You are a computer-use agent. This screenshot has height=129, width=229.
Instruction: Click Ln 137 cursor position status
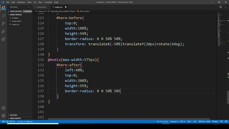coord(162,121)
